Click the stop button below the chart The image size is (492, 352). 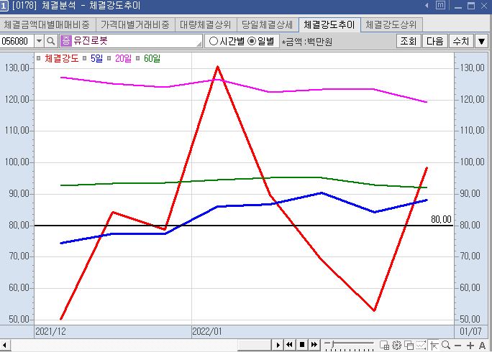[x=302, y=345]
